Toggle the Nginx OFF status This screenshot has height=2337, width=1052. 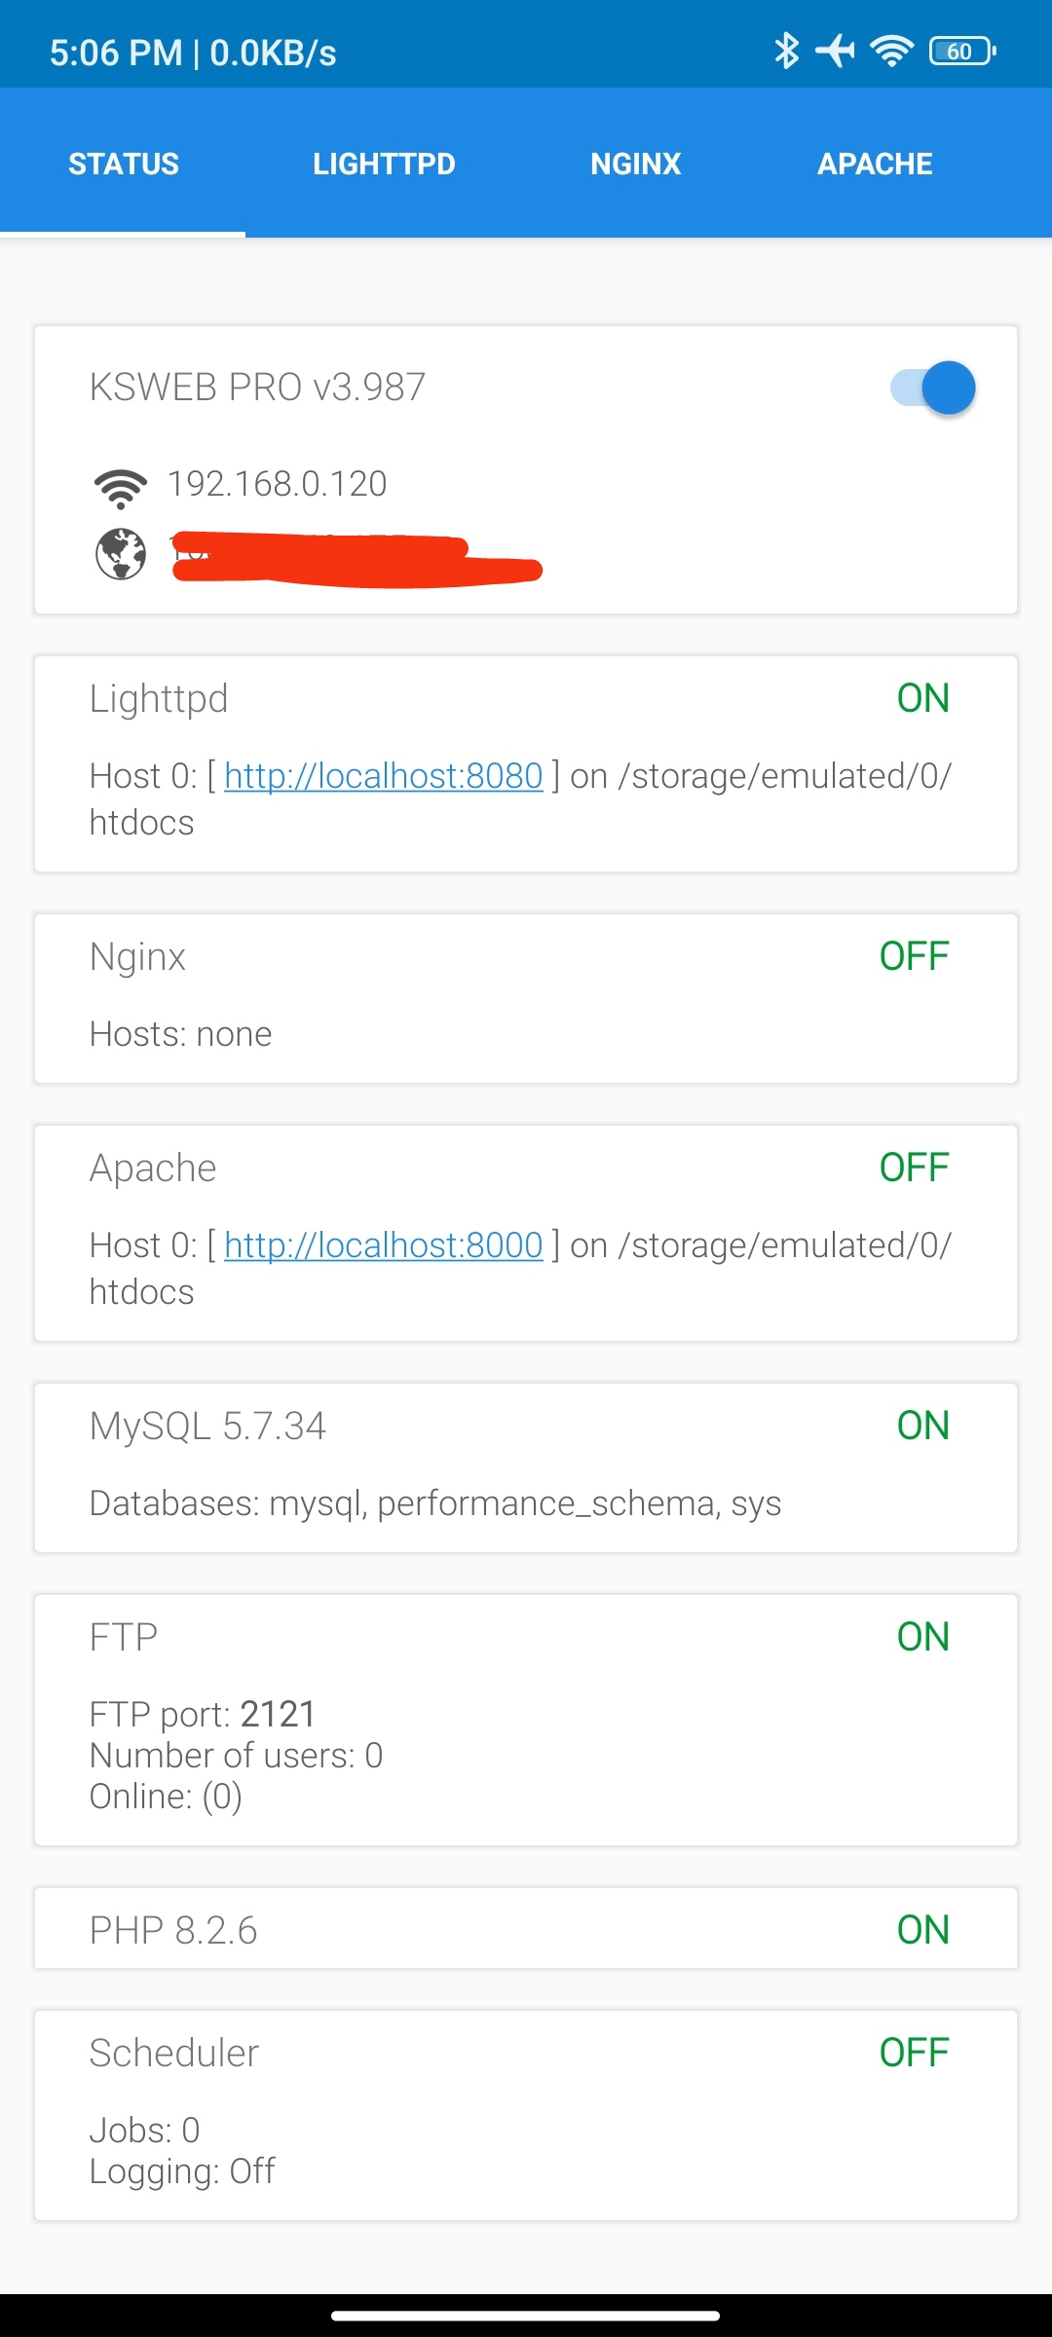914,956
